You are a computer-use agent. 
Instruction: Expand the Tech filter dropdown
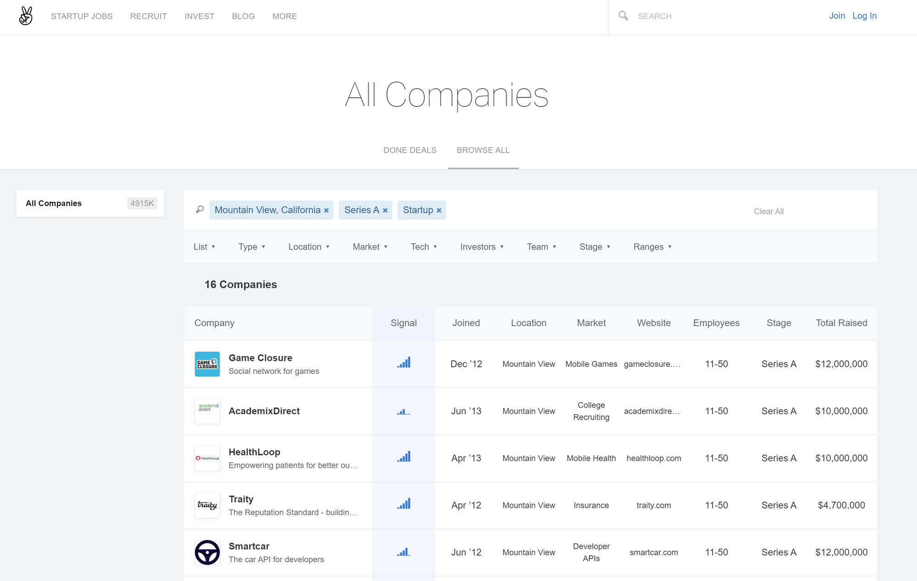[424, 247]
